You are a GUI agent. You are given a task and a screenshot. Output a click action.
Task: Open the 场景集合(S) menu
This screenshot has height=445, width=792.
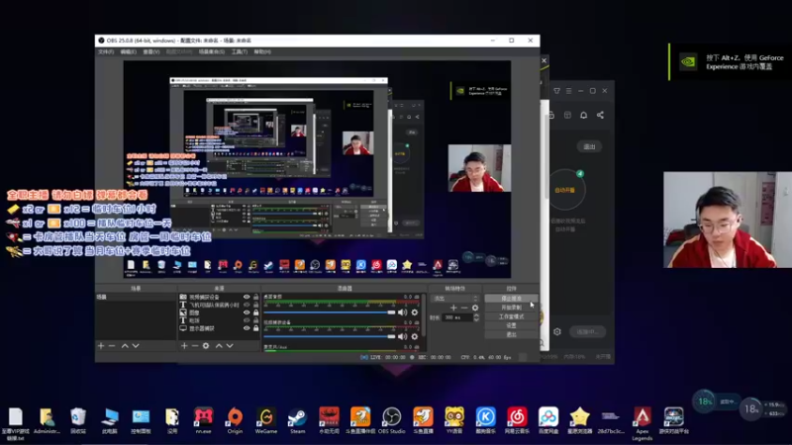tap(211, 52)
